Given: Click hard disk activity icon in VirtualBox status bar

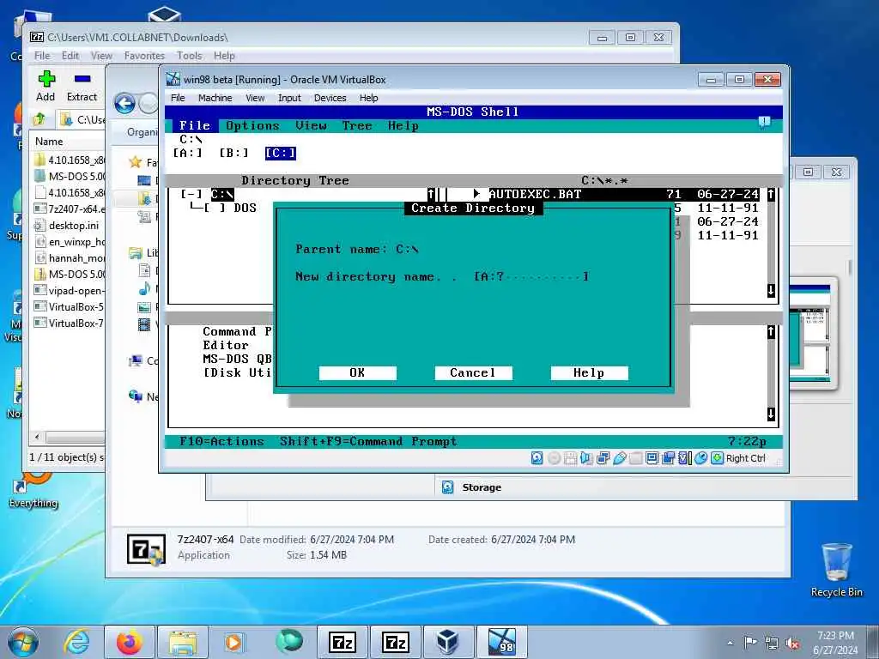Looking at the screenshot, I should [x=536, y=458].
